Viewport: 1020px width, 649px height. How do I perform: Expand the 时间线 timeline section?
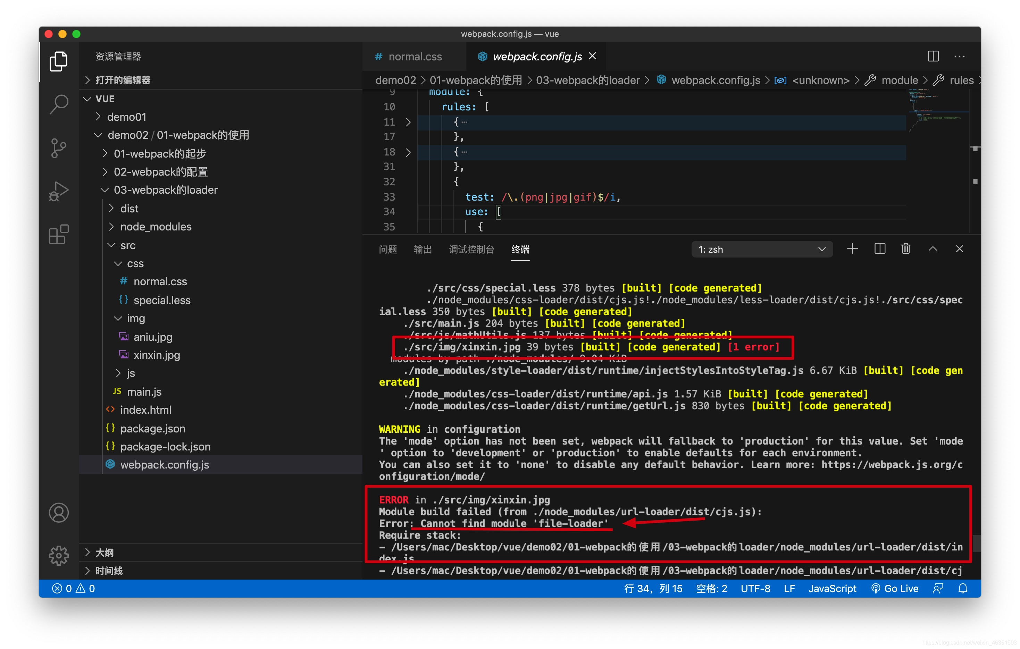coord(221,571)
